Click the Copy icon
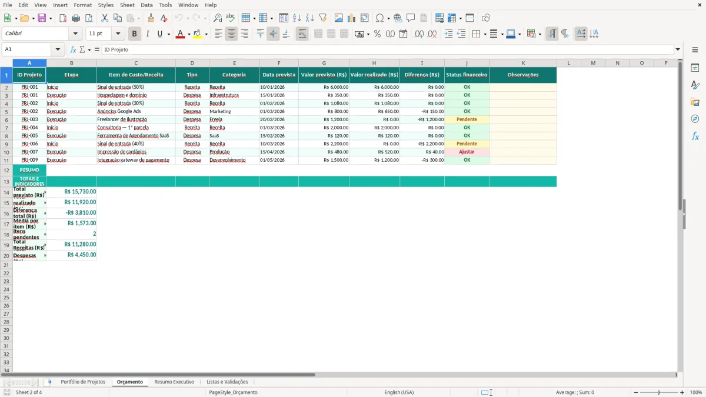706x397 pixels. click(x=117, y=18)
